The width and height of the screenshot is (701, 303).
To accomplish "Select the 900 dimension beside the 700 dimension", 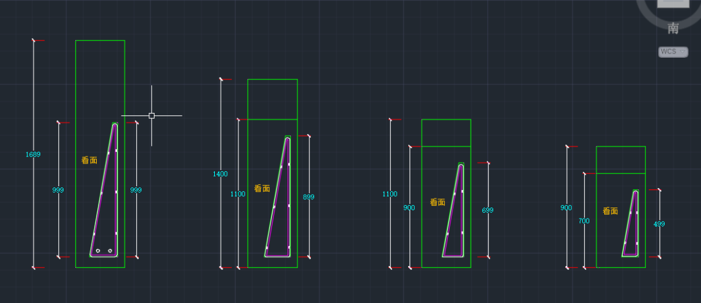I will click(x=566, y=208).
